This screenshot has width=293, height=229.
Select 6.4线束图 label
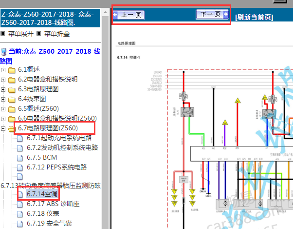point(32,99)
